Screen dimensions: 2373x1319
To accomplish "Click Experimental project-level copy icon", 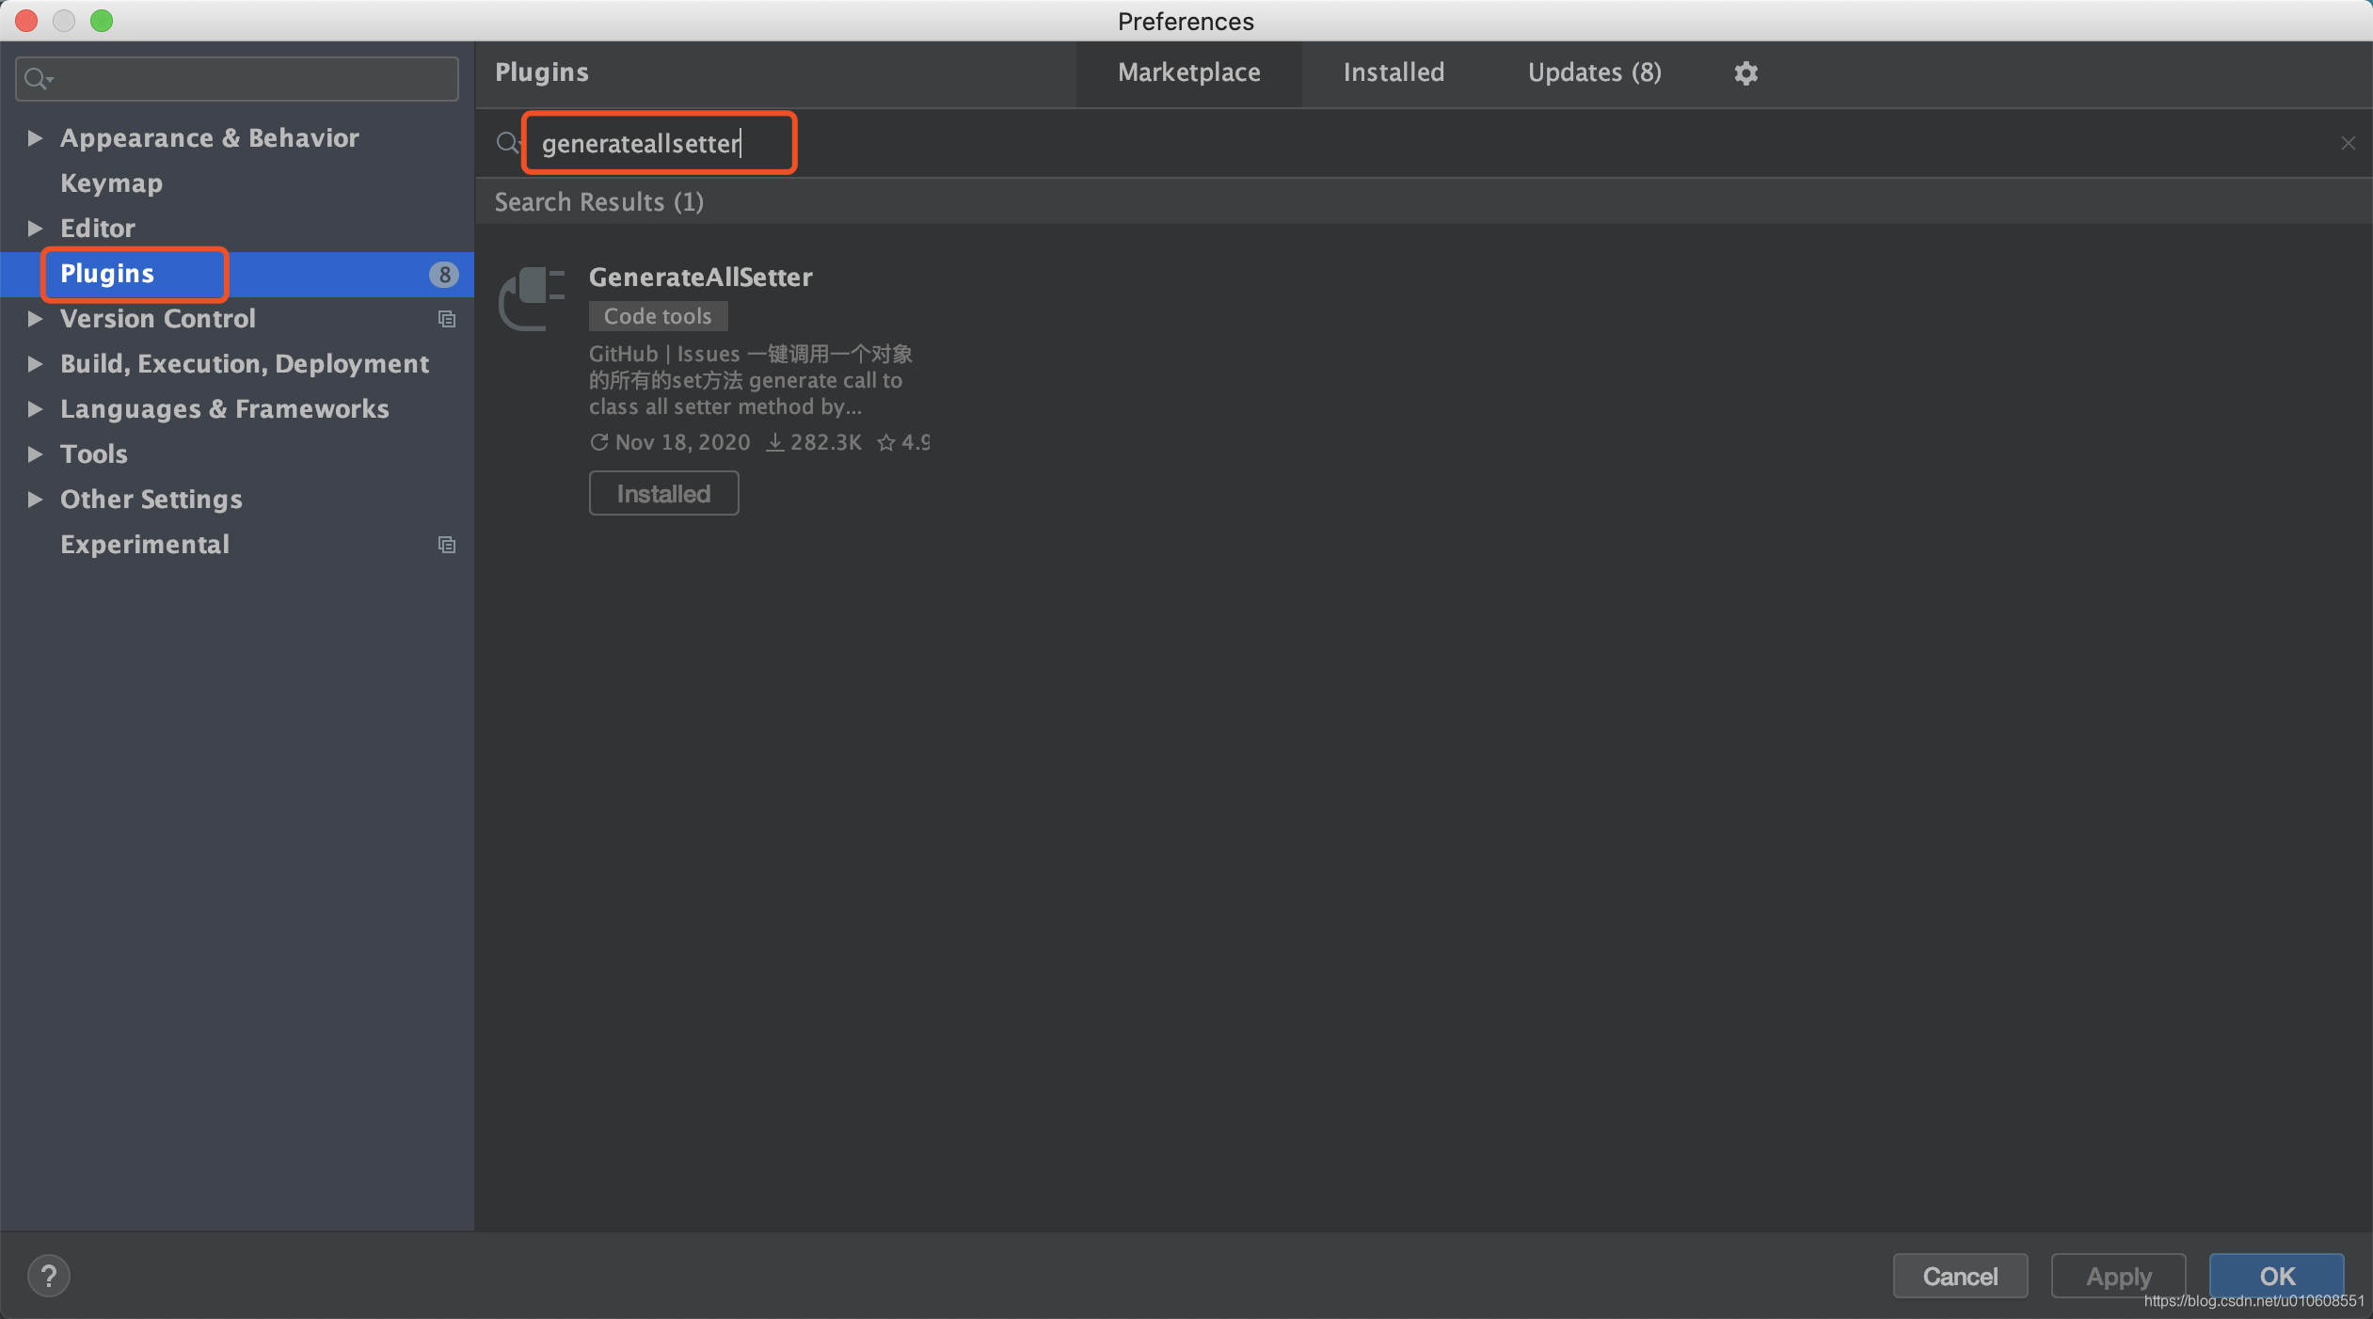I will coord(447,545).
